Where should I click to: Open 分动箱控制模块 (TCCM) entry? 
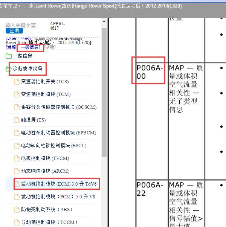pyautogui.click(x=49, y=222)
